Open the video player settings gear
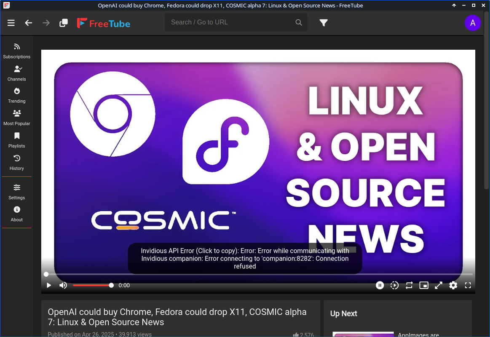 (453, 285)
